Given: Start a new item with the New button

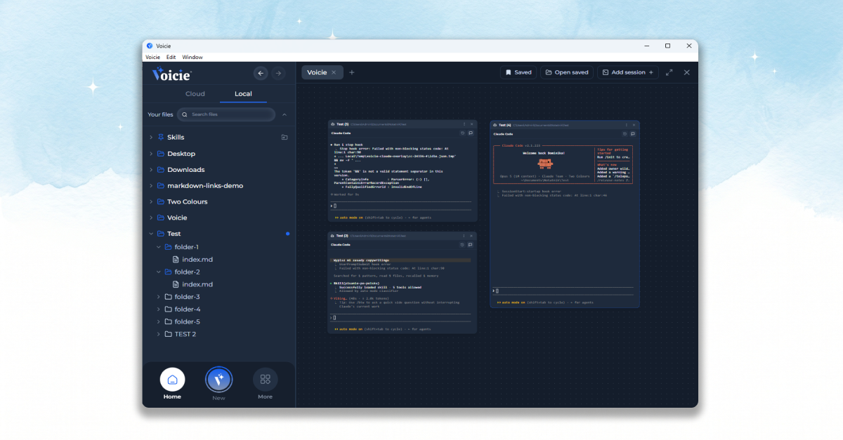Looking at the screenshot, I should click(218, 380).
